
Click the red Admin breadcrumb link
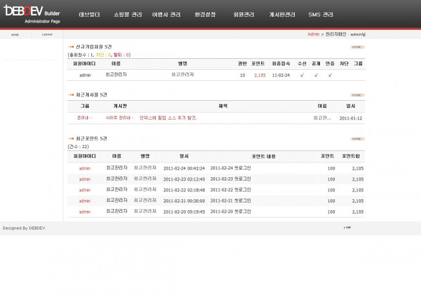(313, 34)
